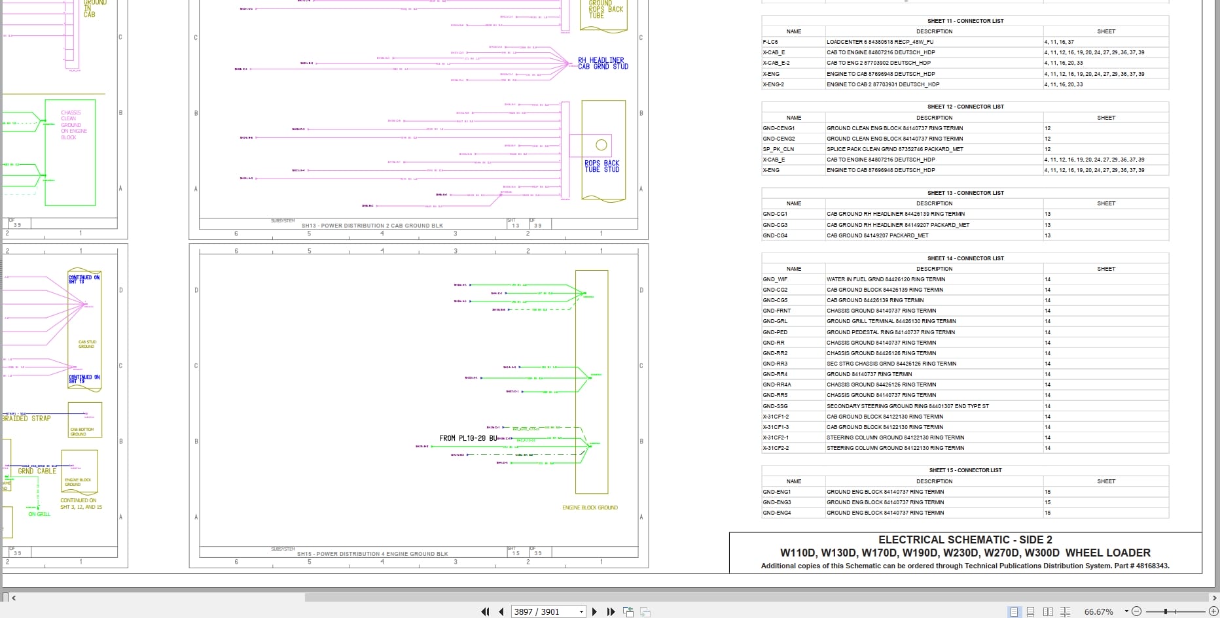Click Electrical Schematic - Side 2 title
Viewport: 1220px width, 618px height.
click(x=965, y=540)
